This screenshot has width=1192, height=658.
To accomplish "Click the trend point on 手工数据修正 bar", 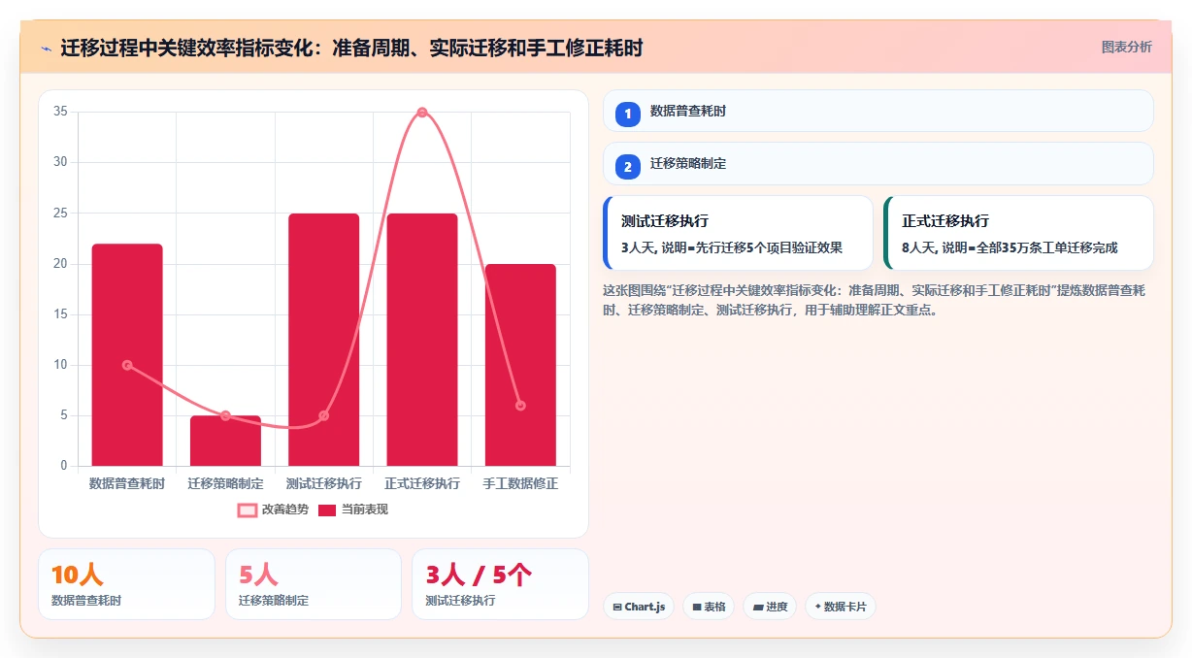I will click(520, 406).
